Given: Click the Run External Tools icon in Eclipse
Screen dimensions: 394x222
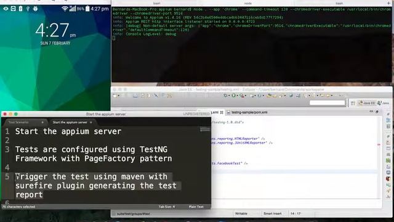Looking at the screenshot, I should (x=242, y=96).
